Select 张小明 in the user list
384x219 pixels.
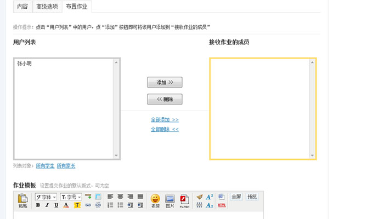[24, 64]
